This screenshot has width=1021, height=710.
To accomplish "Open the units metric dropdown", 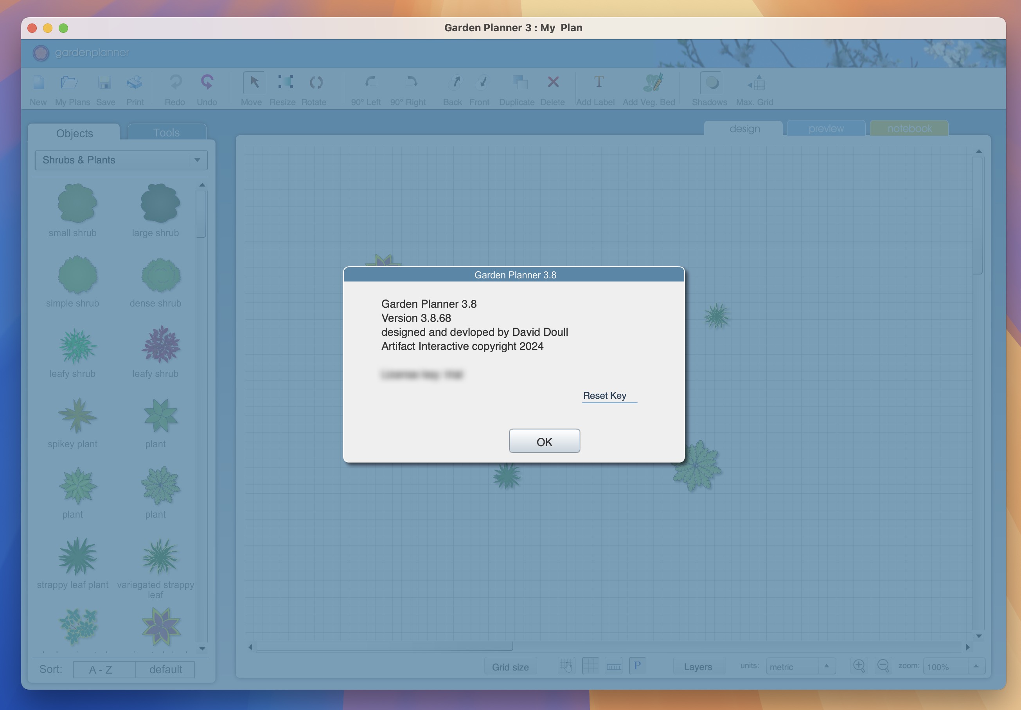I will (800, 667).
